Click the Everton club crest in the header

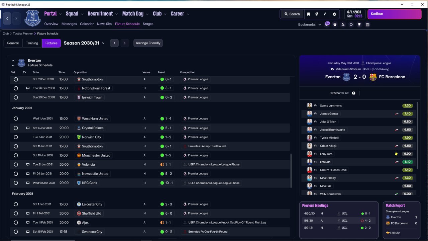coord(32,18)
